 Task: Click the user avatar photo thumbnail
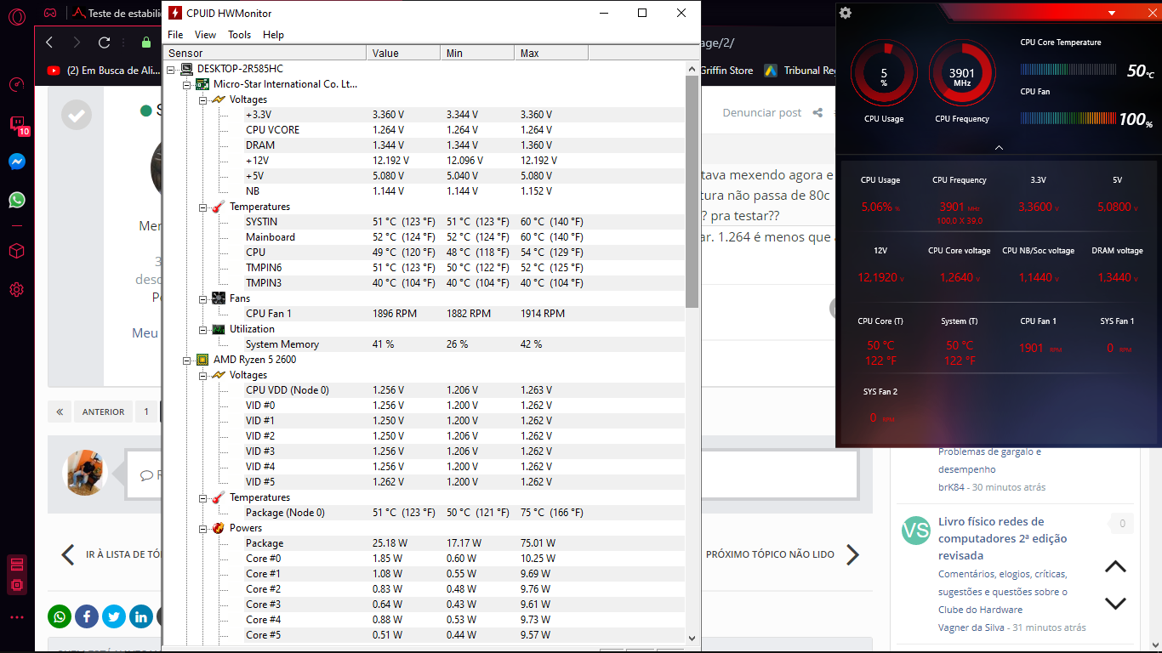[x=87, y=473]
